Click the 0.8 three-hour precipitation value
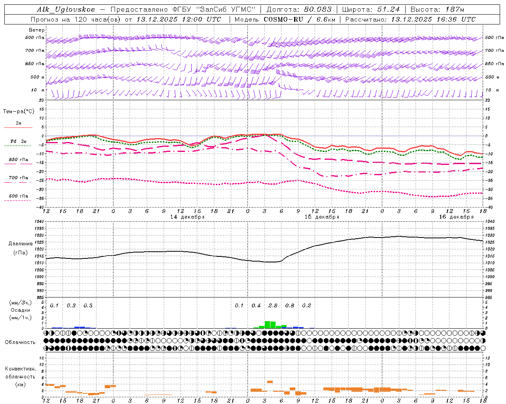The image size is (506, 404). [290, 306]
